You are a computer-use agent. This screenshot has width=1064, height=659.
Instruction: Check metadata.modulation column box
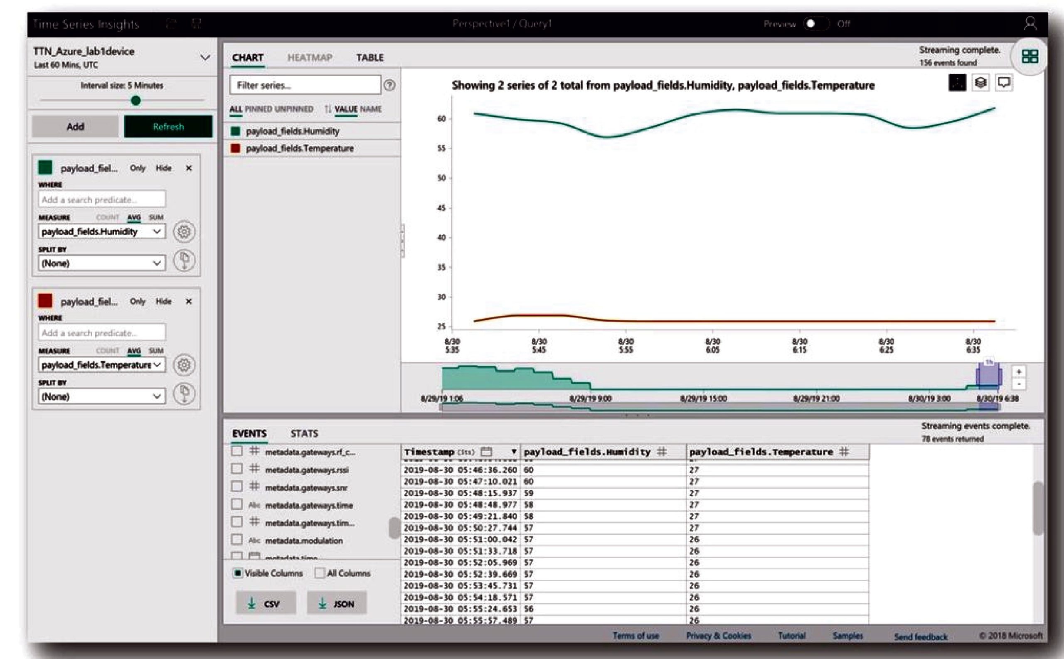point(236,540)
